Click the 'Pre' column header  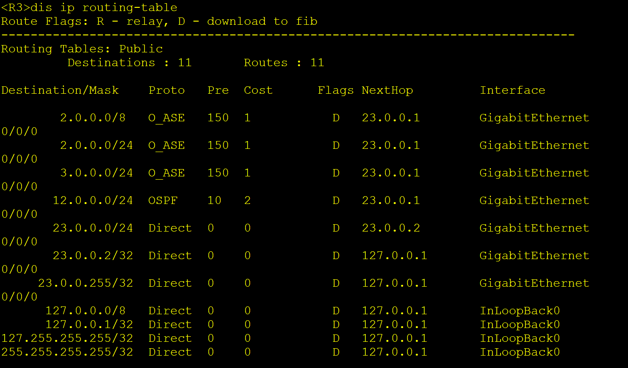click(218, 91)
